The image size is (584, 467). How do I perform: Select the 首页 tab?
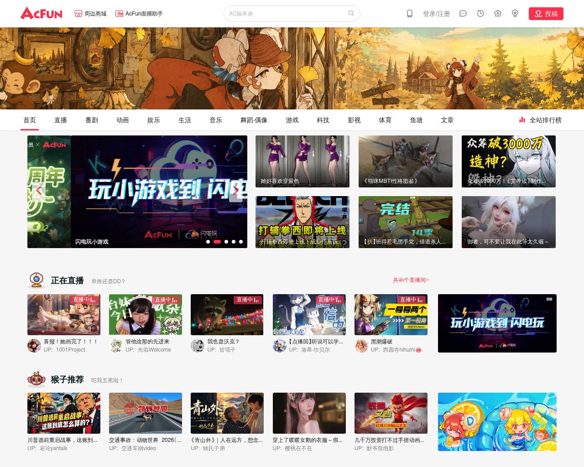tap(30, 120)
